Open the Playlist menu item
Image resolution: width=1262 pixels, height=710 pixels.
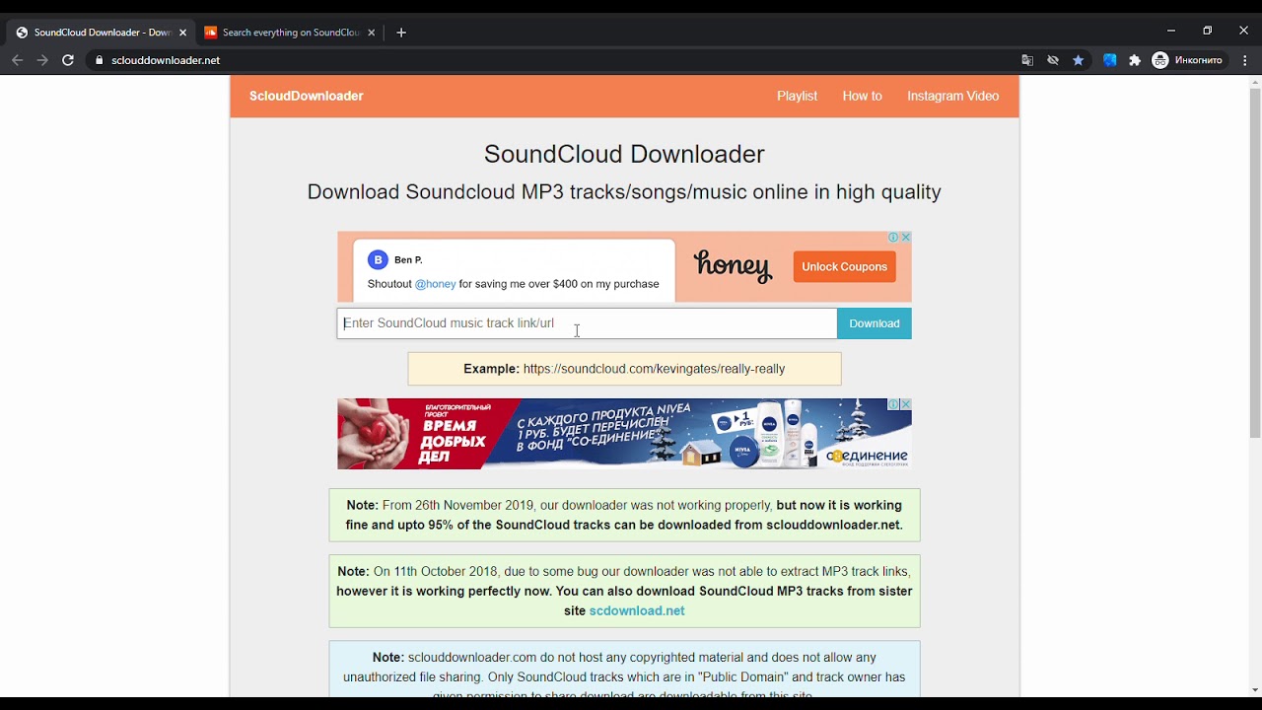point(797,96)
